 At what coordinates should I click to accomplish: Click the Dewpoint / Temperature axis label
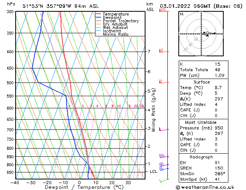(79, 187)
